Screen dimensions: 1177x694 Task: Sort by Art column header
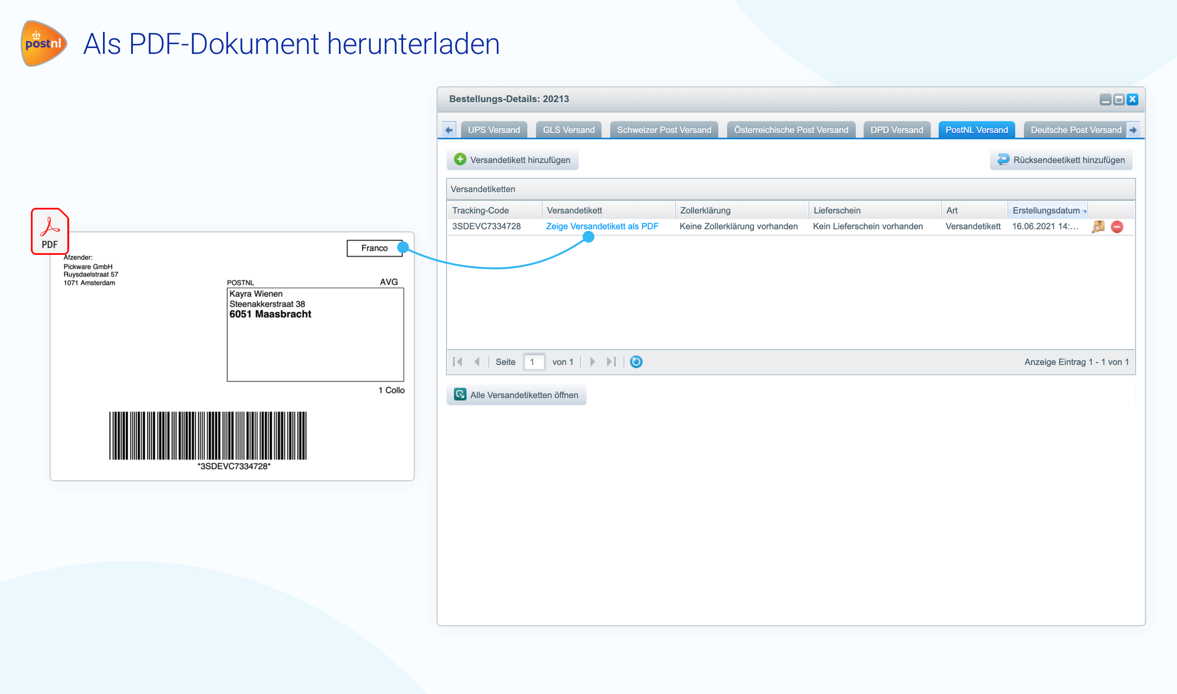(x=974, y=210)
